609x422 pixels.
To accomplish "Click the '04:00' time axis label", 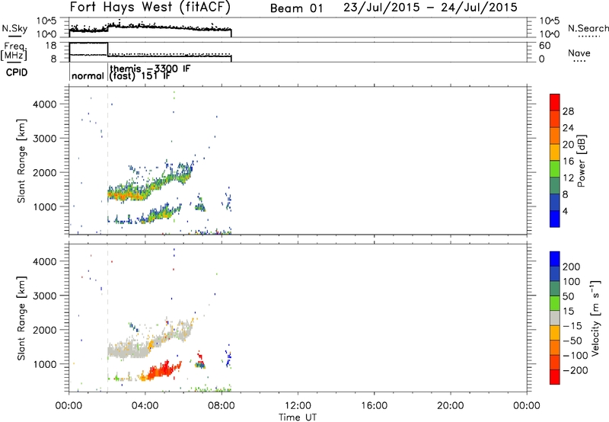I will tap(145, 406).
